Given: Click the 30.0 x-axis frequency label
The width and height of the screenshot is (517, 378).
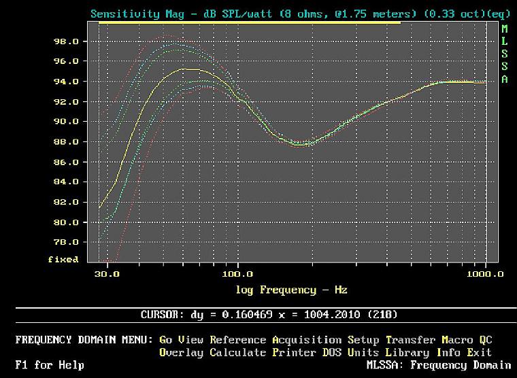Looking at the screenshot, I should 107,274.
